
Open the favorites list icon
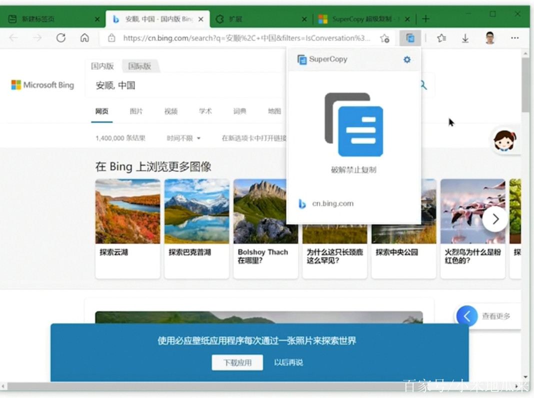click(x=441, y=38)
